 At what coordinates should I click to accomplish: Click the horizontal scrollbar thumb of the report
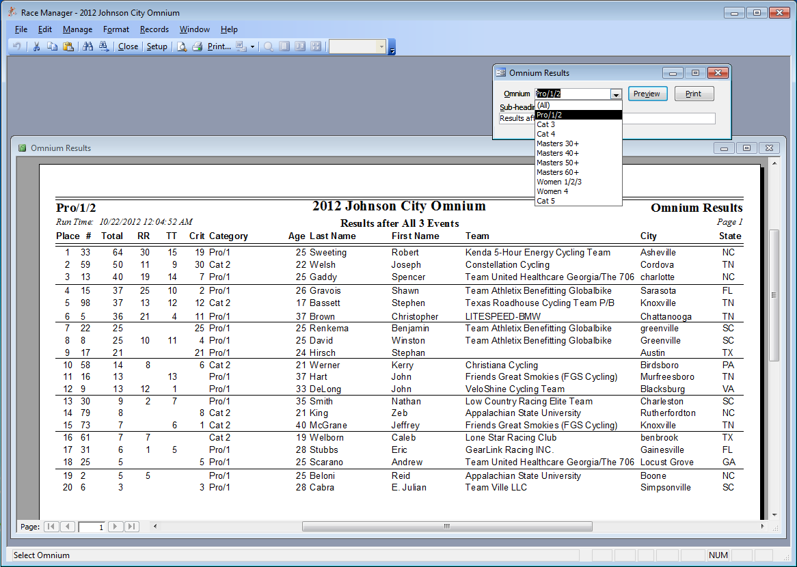click(447, 527)
